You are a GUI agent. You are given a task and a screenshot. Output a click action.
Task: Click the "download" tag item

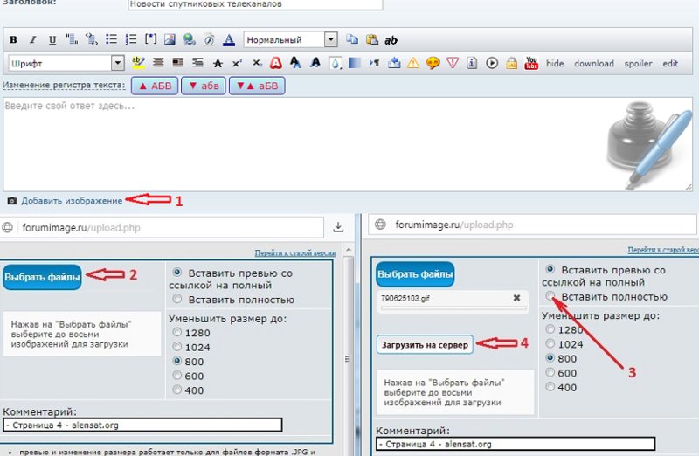click(x=594, y=64)
